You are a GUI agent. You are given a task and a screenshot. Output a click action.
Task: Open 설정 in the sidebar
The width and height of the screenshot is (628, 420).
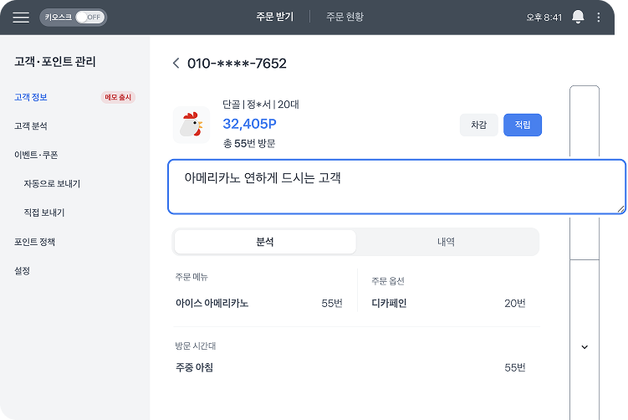23,271
